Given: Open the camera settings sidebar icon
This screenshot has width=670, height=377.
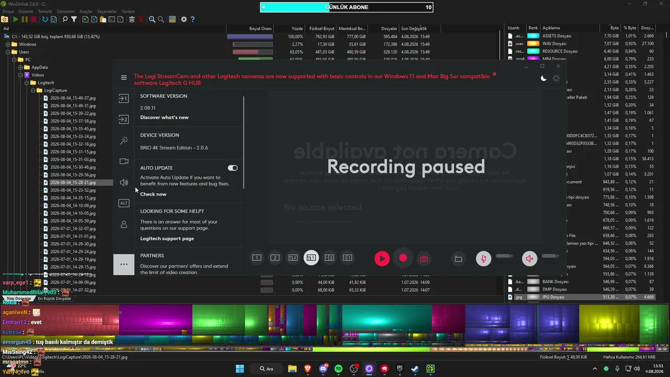Looking at the screenshot, I should [124, 161].
